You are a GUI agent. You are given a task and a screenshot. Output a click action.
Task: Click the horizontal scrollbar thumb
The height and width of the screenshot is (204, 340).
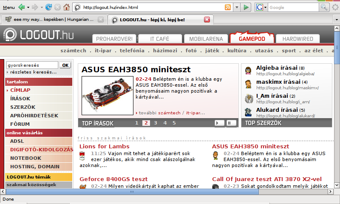point(132,192)
